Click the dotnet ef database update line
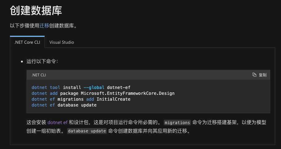Image resolution: width=281 pixels, height=149 pixels. [64, 105]
